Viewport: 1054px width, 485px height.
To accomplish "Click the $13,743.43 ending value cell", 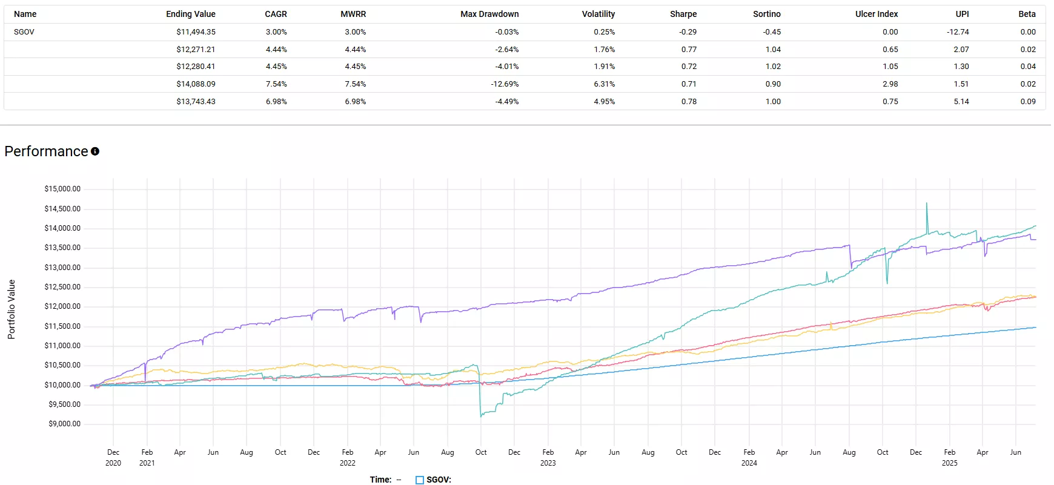I will 196,102.
